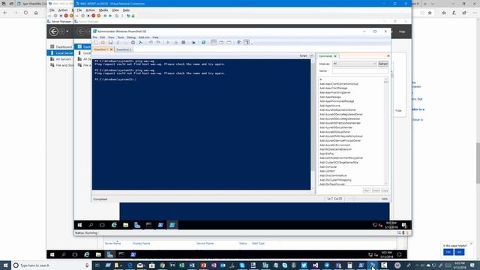Open View menu in Virtual Machine Connection window
480x270 pixels.
(x=115, y=10)
